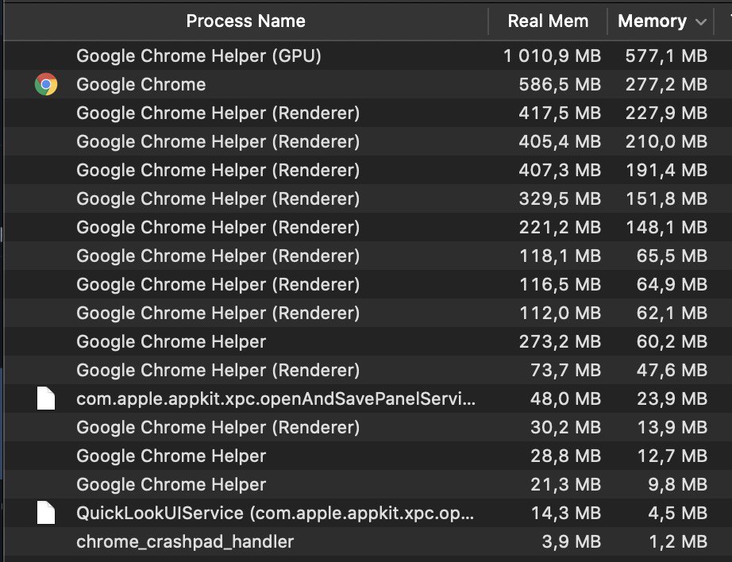Select the Renderer row with 191,4 MB memory

(368, 171)
